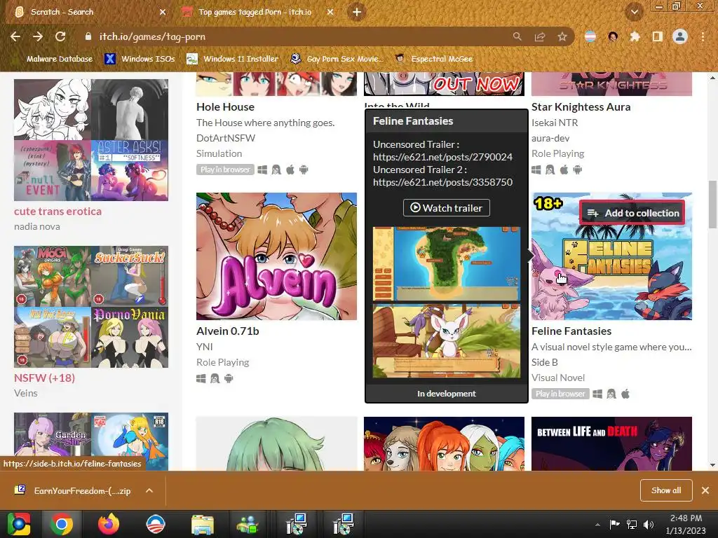Open the Star Knightess Aura title
Viewport: 718px width, 538px height.
[x=581, y=106]
